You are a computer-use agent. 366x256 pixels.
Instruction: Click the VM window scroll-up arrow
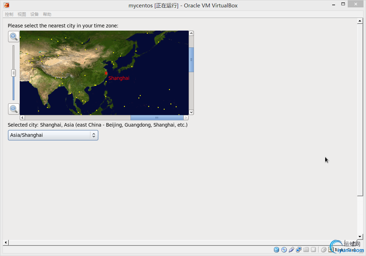[x=360, y=21]
